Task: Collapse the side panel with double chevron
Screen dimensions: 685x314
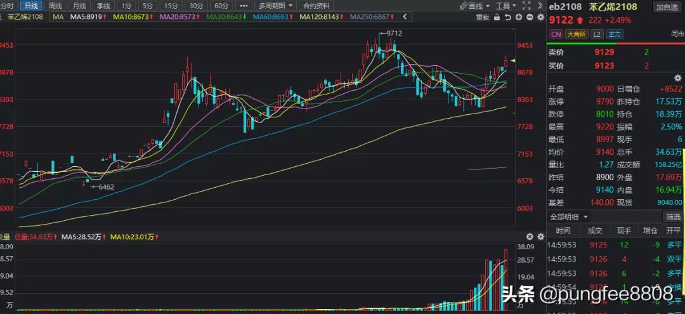Action: (538, 6)
